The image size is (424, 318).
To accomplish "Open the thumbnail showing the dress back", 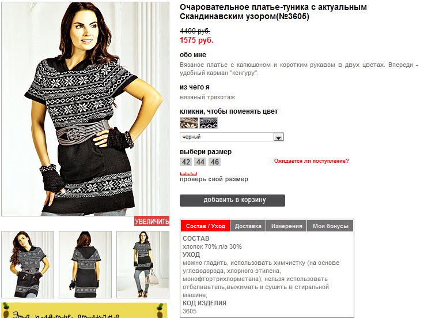I will coord(85,264).
